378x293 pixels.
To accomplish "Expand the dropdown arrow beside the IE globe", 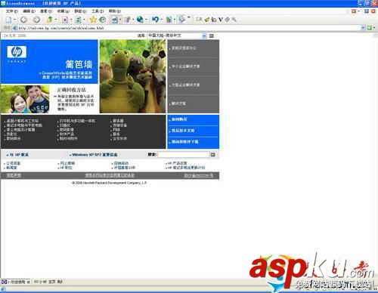I will (x=146, y=20).
